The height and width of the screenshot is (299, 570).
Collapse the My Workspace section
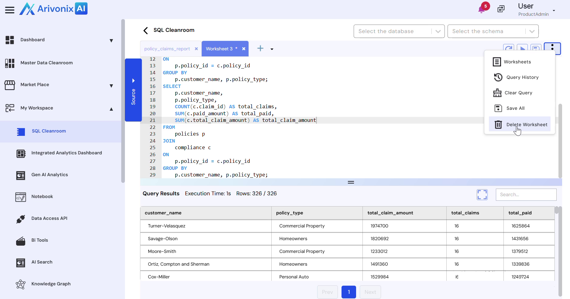click(111, 109)
